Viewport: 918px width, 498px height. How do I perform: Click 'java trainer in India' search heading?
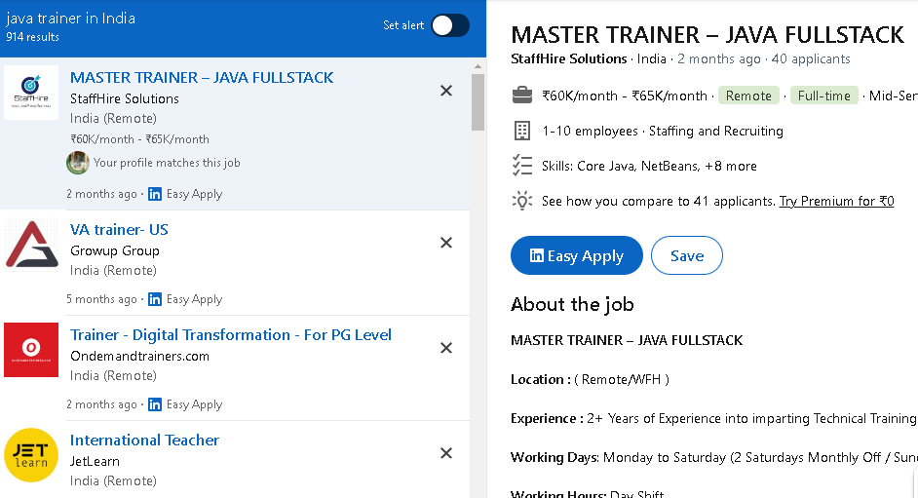coord(71,19)
